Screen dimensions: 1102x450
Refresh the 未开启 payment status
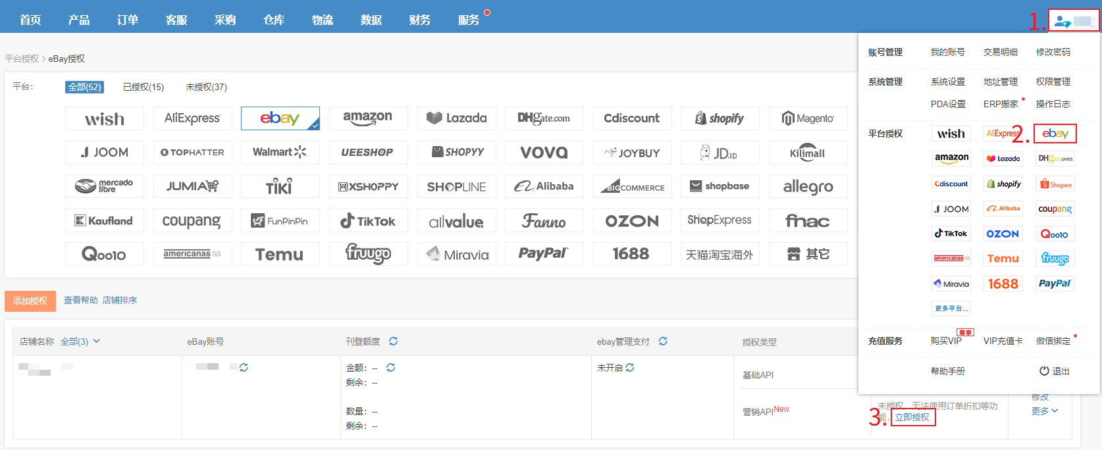tap(630, 368)
